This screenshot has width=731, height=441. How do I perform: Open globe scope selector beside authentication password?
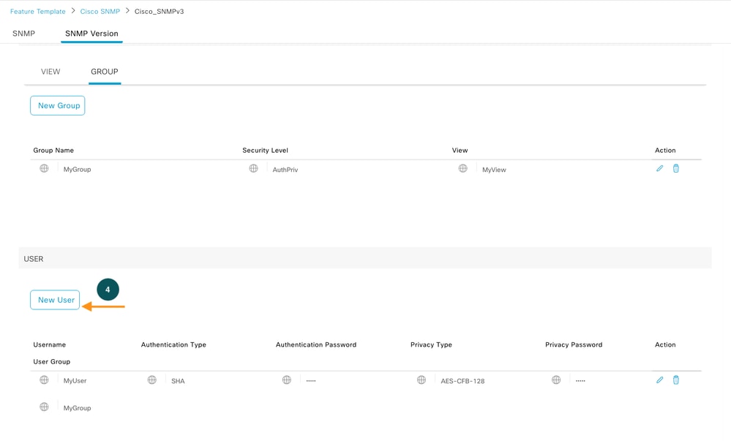(x=287, y=380)
